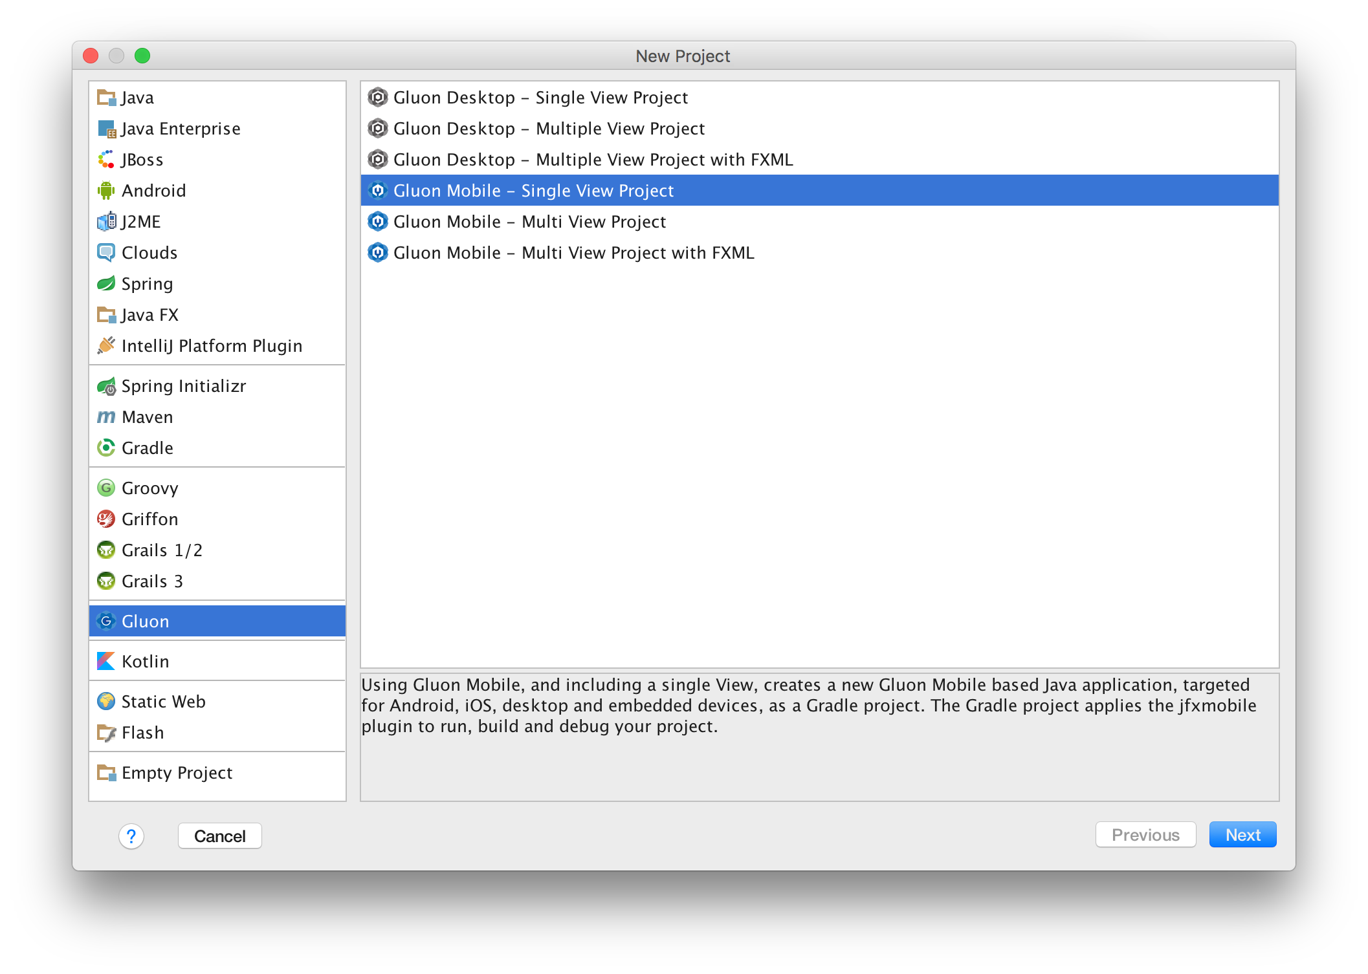Click the Previous button
The width and height of the screenshot is (1368, 974).
click(1145, 835)
